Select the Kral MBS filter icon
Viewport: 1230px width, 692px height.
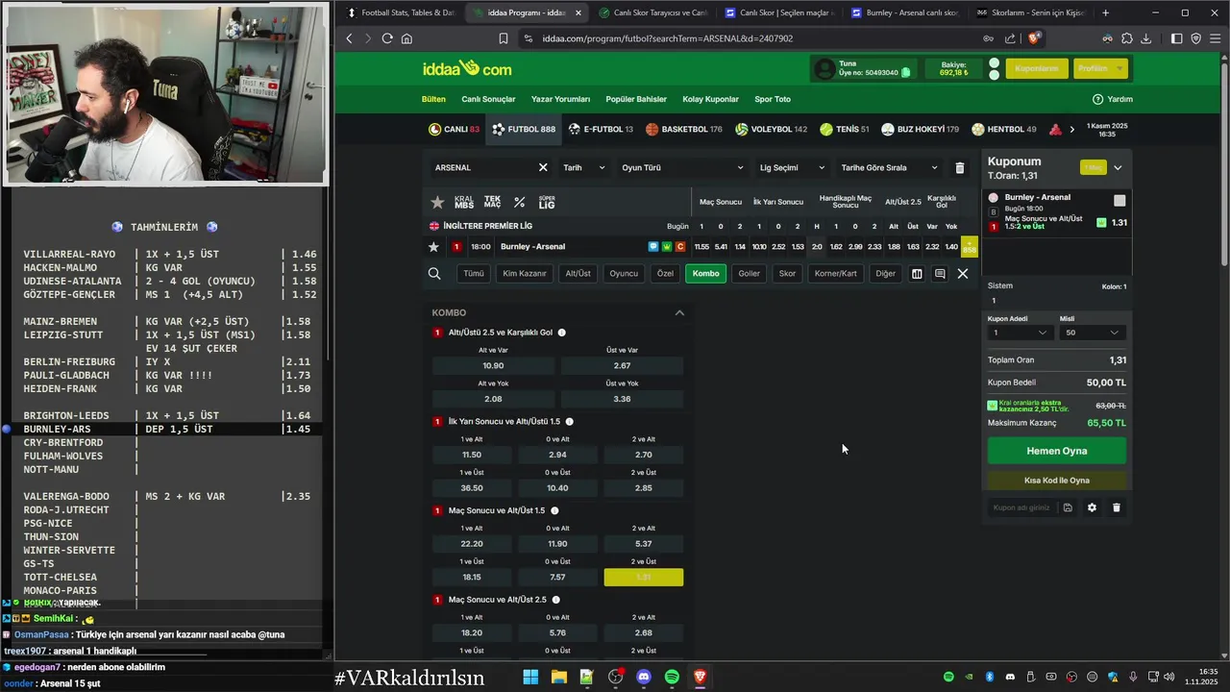point(464,202)
